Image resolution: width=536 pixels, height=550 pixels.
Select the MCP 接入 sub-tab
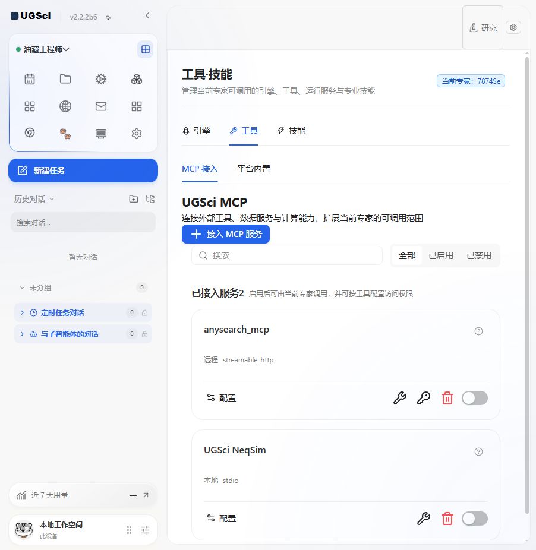pos(200,169)
